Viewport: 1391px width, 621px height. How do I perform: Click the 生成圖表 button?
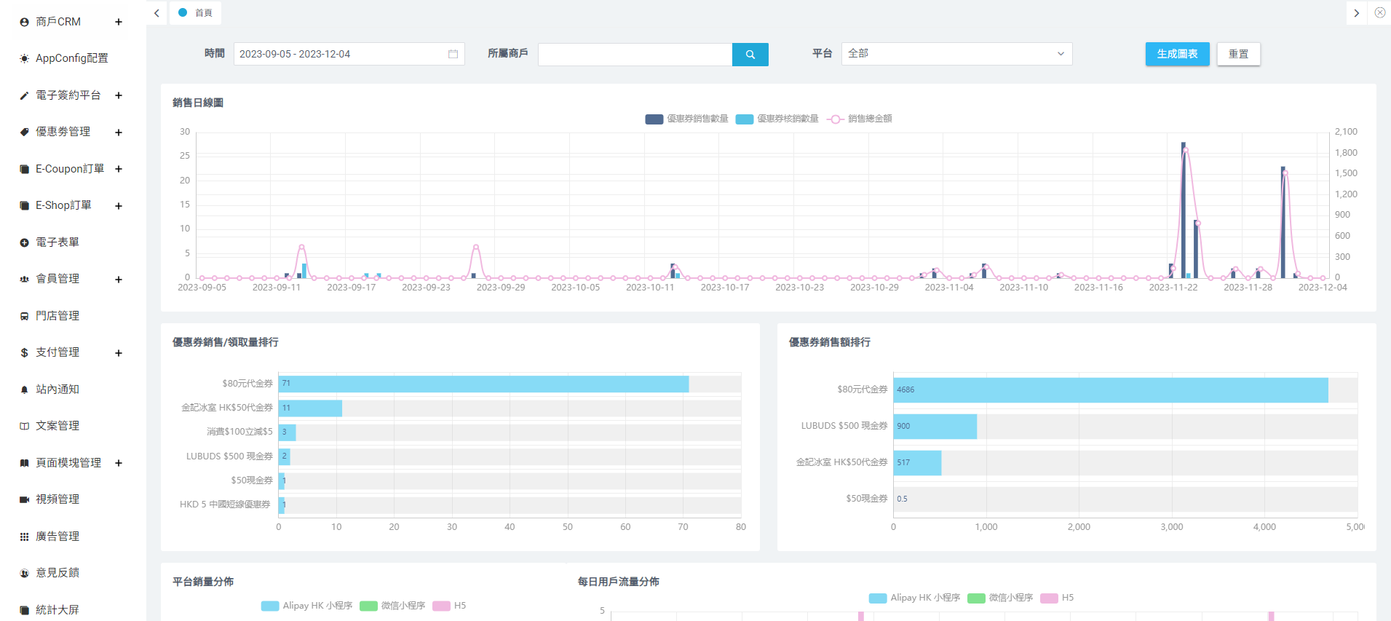tap(1177, 54)
